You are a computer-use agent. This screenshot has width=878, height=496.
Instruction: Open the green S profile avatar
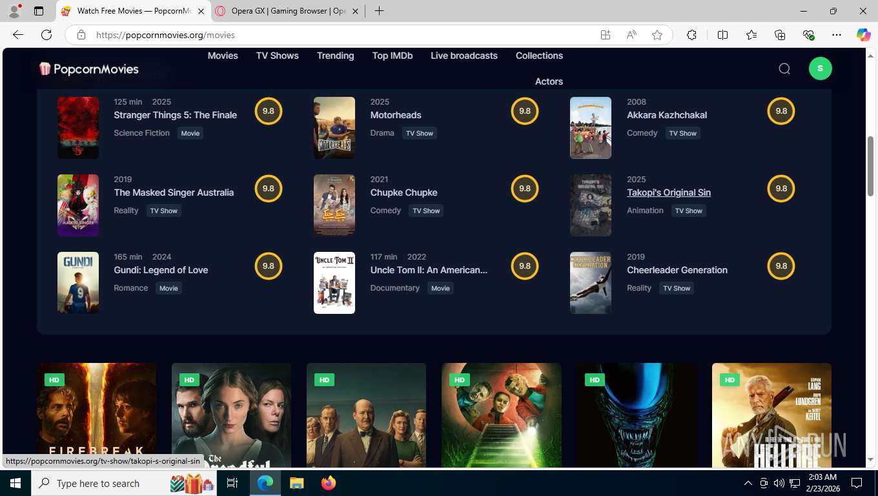pyautogui.click(x=820, y=68)
